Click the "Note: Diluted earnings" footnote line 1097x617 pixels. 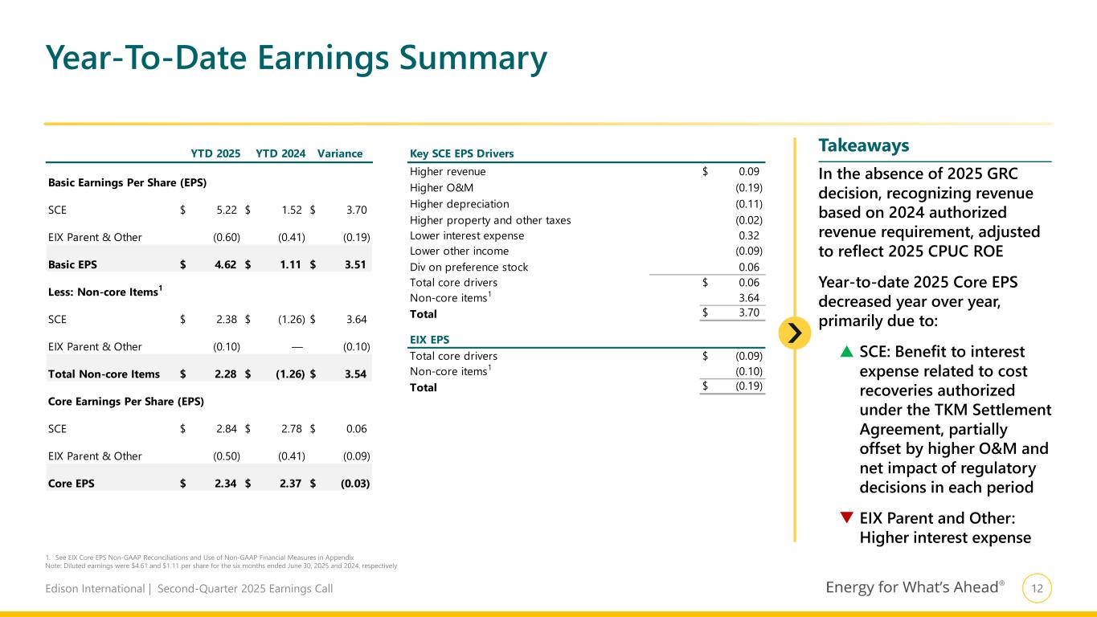(222, 566)
